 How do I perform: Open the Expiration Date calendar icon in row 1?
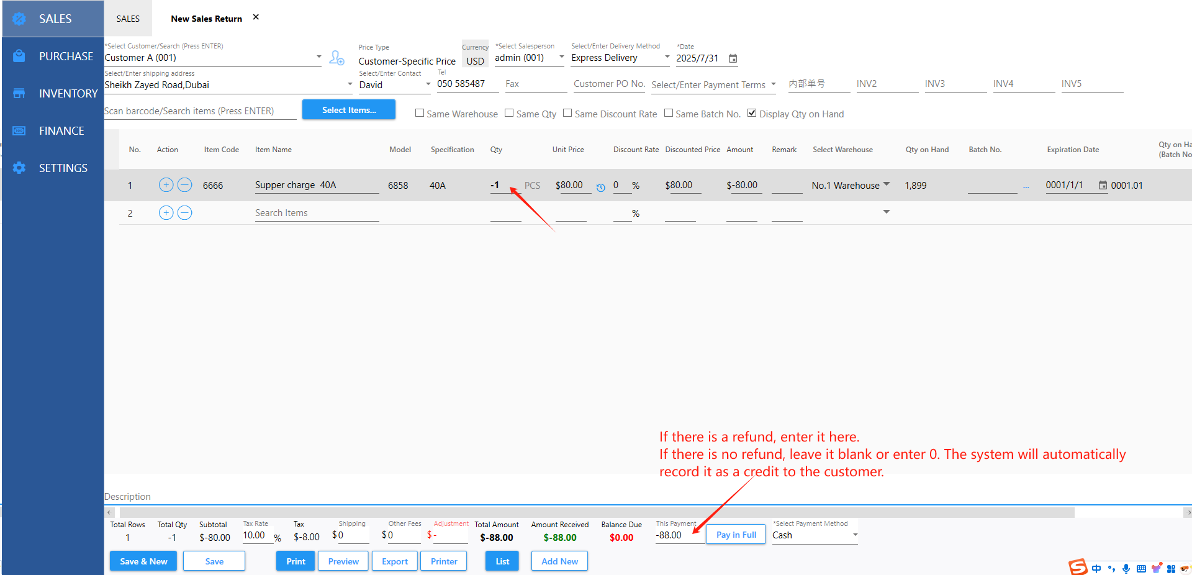[1103, 185]
